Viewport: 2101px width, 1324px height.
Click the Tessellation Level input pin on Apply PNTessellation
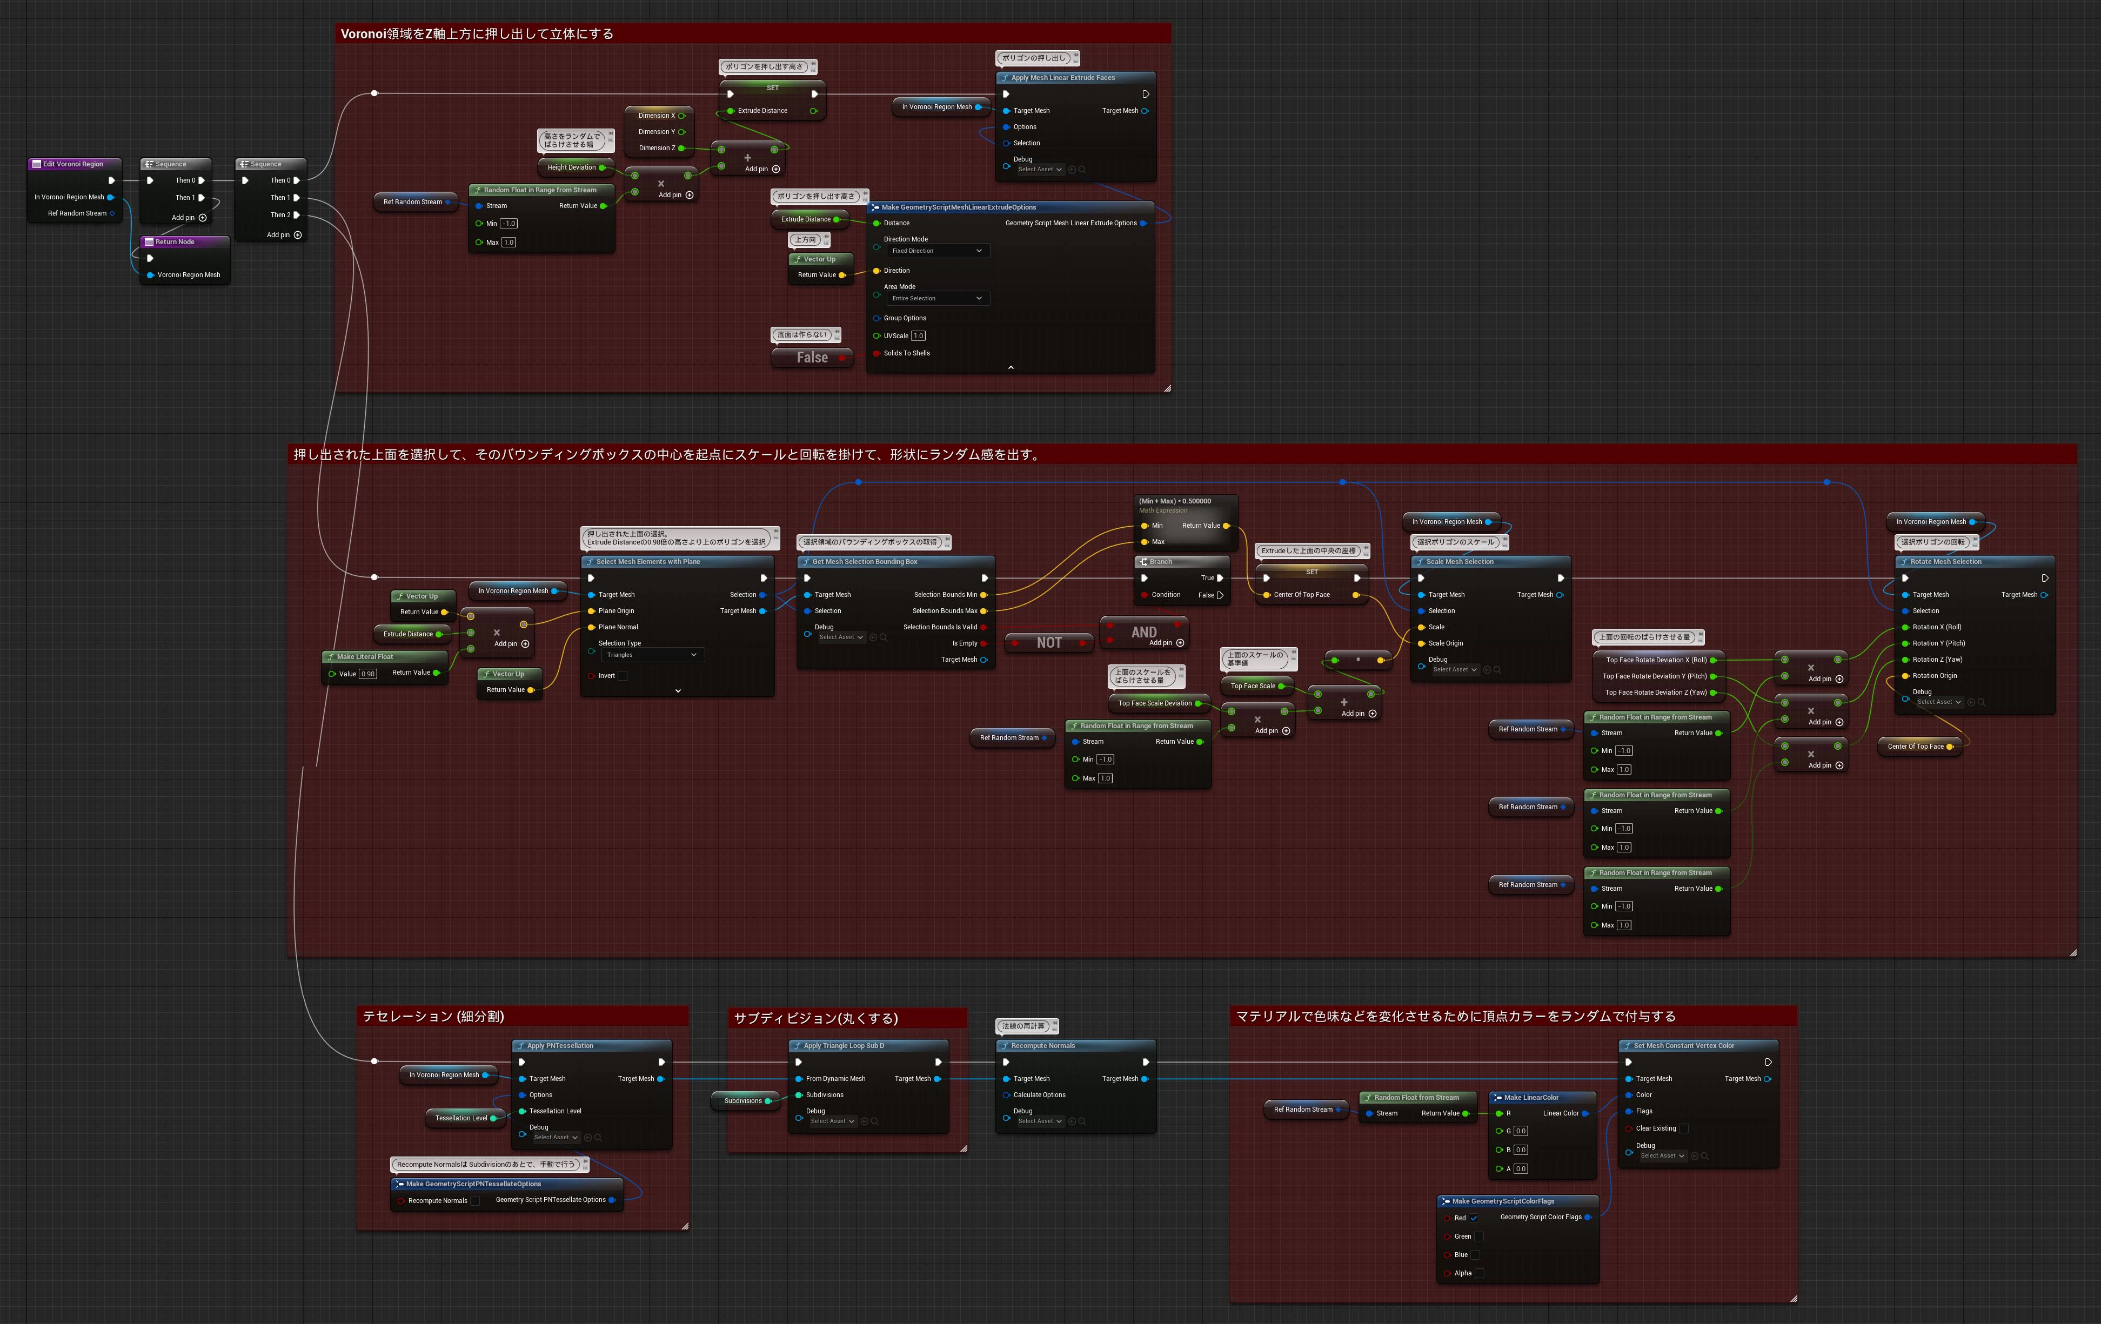click(x=522, y=1111)
